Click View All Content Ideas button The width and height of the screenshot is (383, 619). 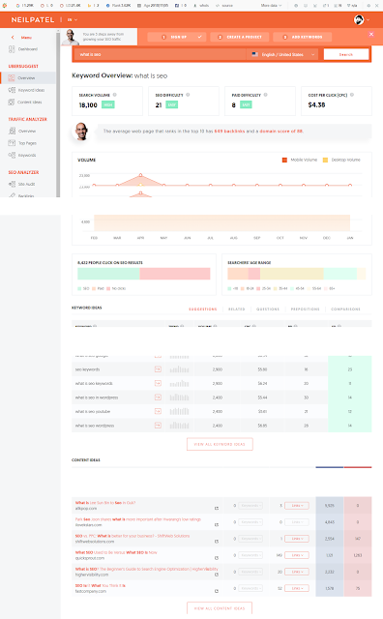(220, 608)
